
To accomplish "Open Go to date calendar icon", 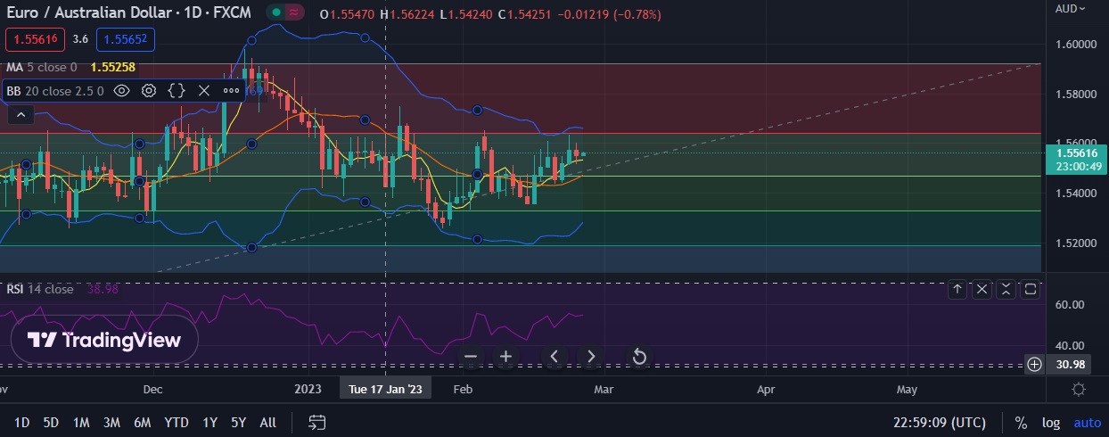I will pyautogui.click(x=316, y=422).
